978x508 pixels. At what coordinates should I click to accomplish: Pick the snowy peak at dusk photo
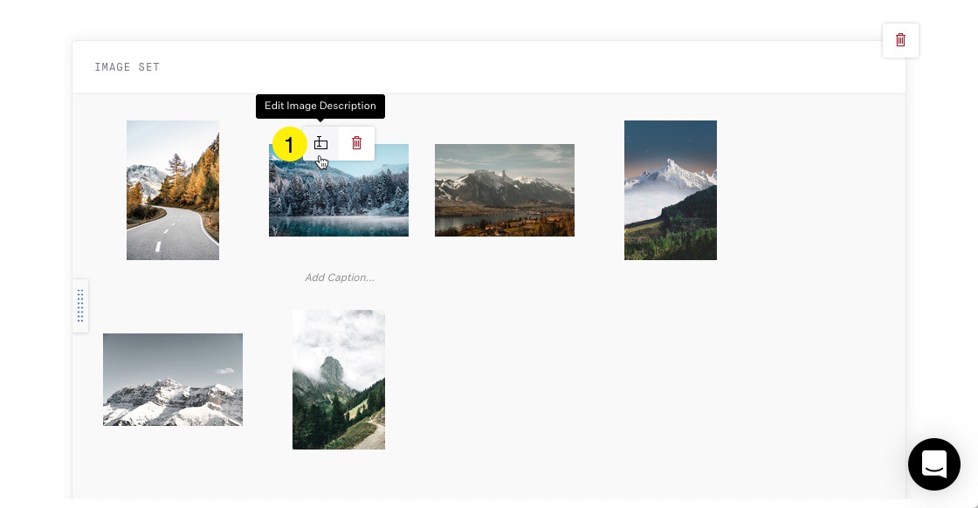671,190
